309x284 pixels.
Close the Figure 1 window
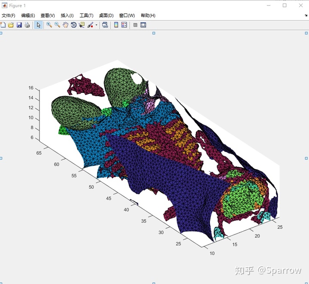301,6
